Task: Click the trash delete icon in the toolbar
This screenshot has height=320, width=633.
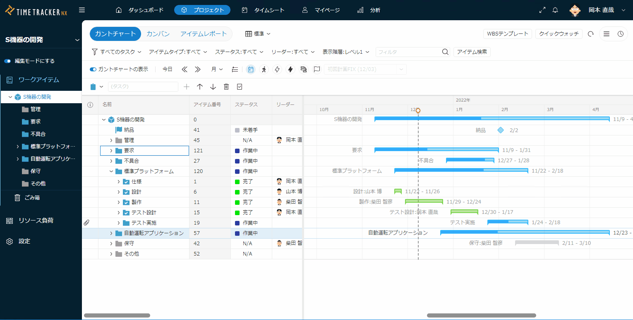Action: (x=226, y=87)
